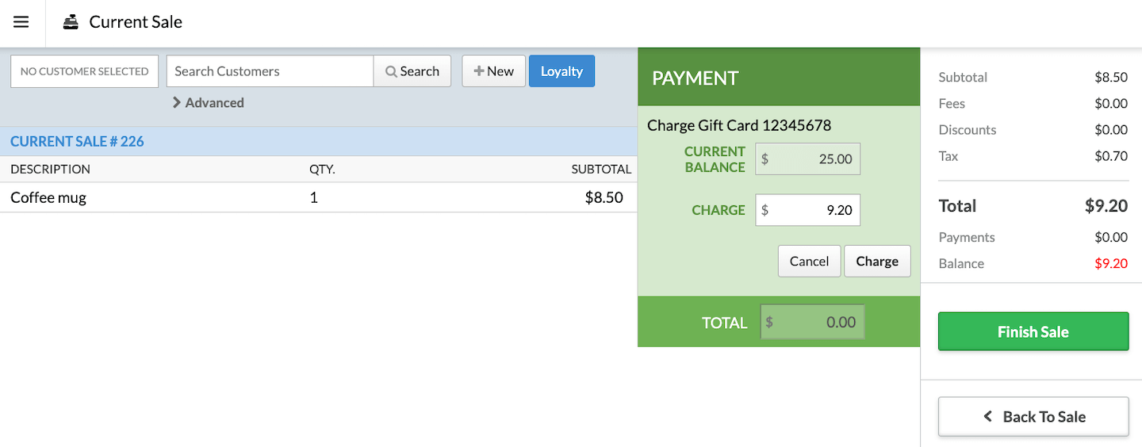1142x447 pixels.
Task: Click the Coffee mug quantity value
Action: (314, 197)
